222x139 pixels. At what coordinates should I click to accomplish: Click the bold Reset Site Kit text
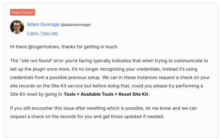tap(133, 94)
